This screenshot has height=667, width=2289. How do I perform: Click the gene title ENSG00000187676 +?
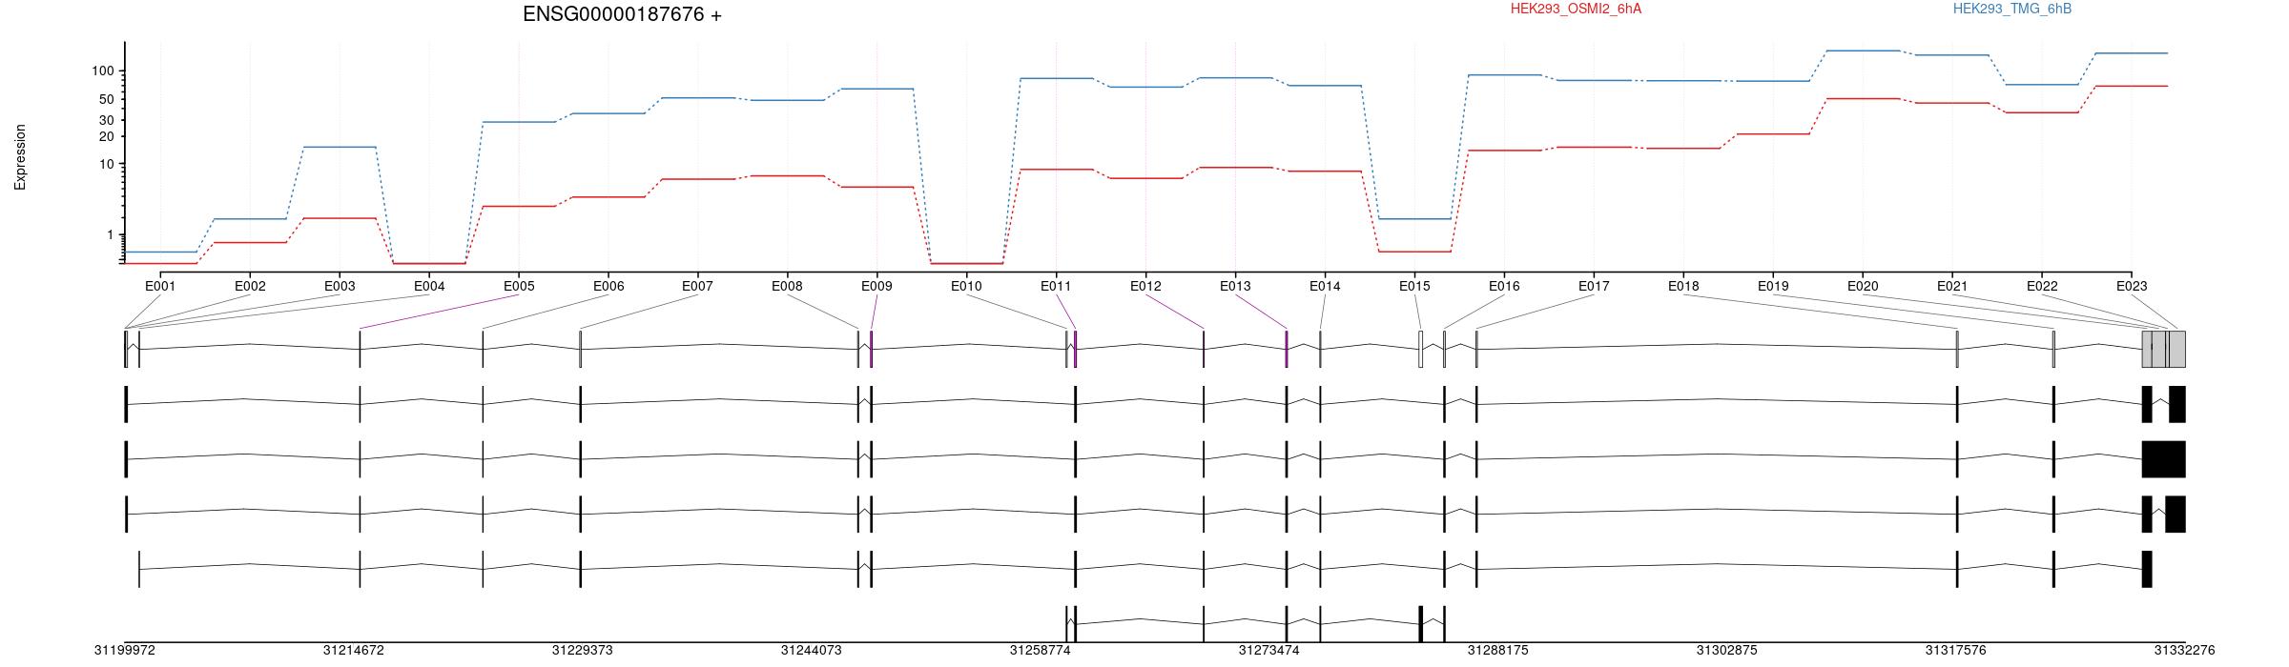point(622,14)
